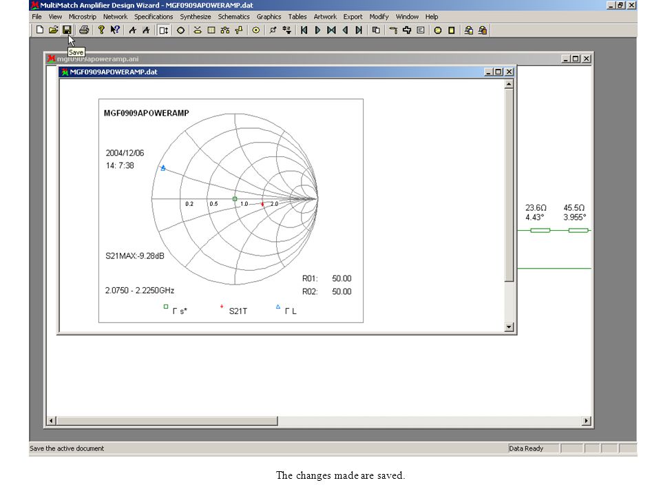Maximize the MGF0909APOWERAMP.dat child window

click(x=499, y=72)
